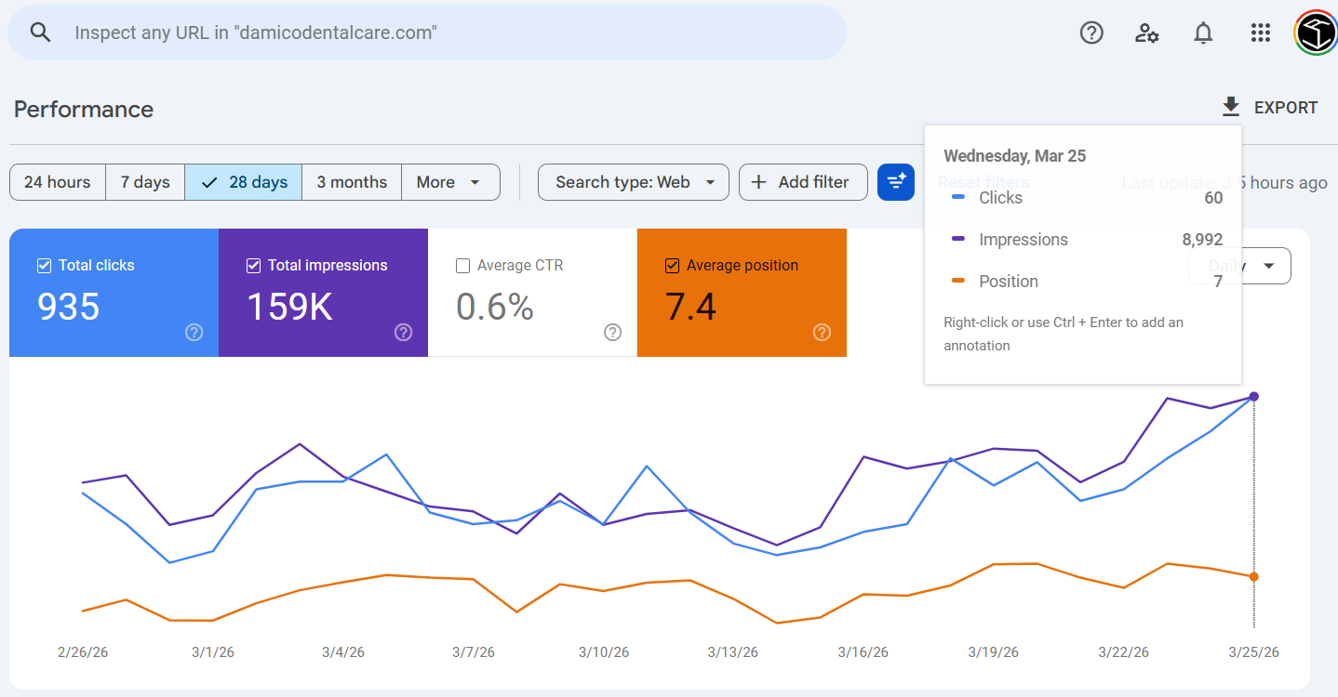Click the Inspect any URL search field

click(x=427, y=33)
